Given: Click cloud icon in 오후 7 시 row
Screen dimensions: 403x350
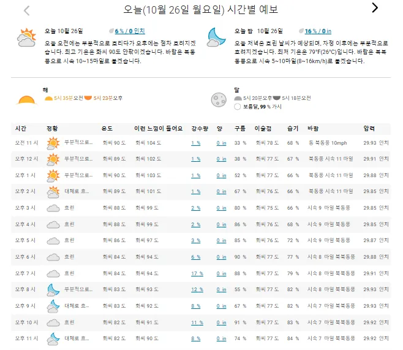Looking at the screenshot, I should pyautogui.click(x=53, y=273).
